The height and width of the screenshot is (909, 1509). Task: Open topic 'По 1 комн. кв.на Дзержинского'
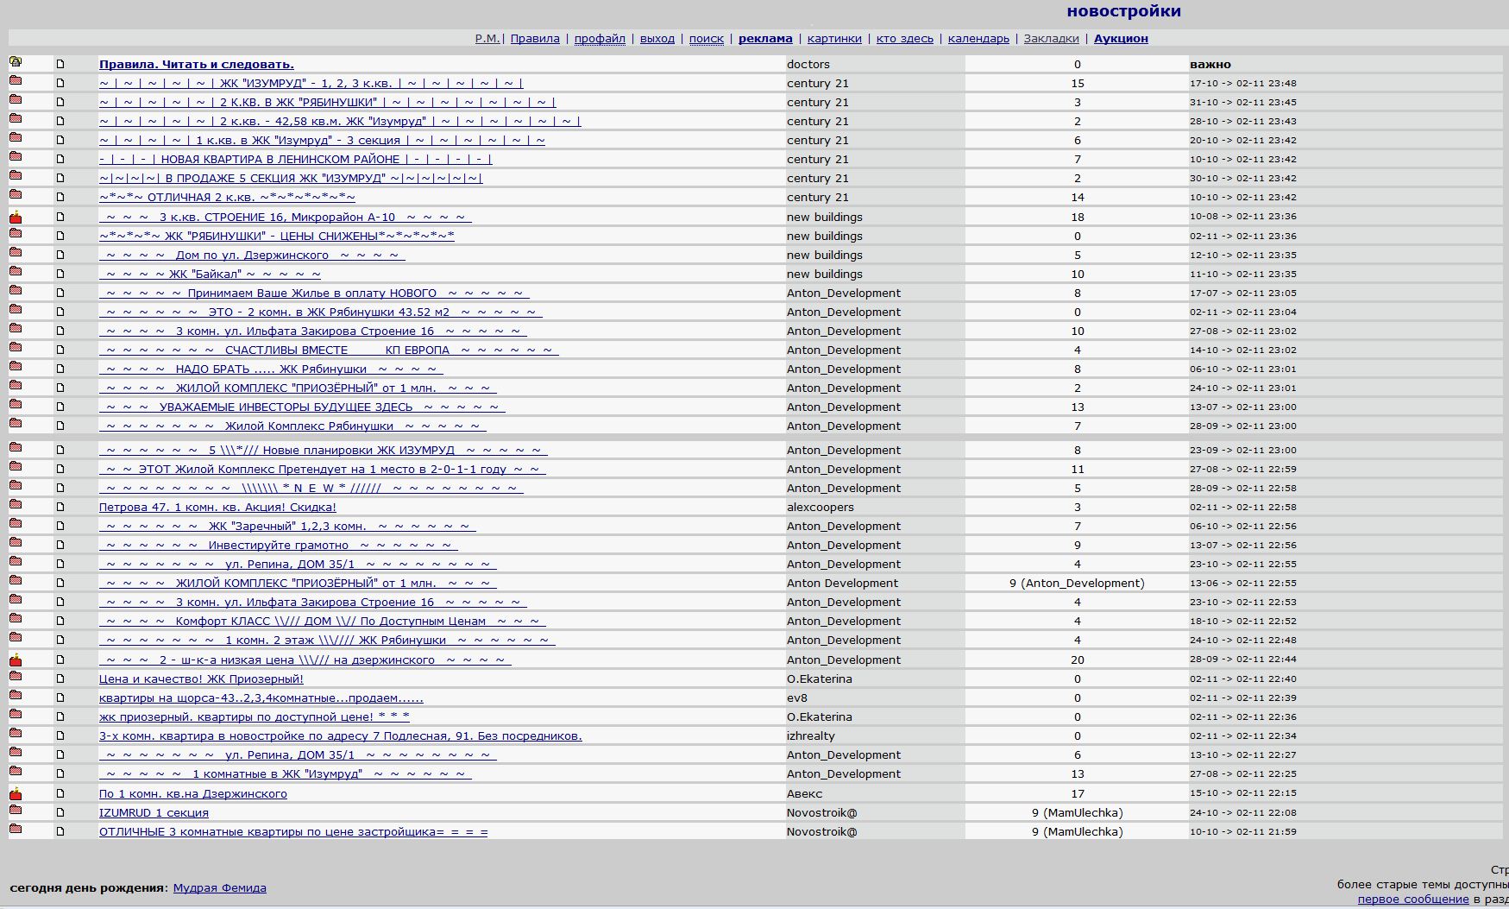point(193,794)
